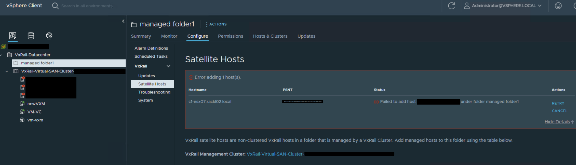576x165 pixels.
Task: Click the VxRail-Datacenter datacenter icon
Action: pyautogui.click(x=10, y=55)
